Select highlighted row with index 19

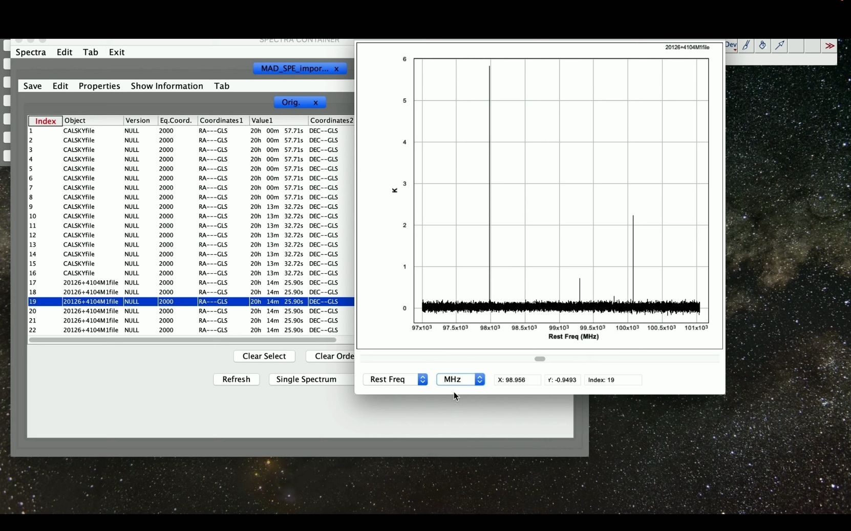click(x=191, y=302)
